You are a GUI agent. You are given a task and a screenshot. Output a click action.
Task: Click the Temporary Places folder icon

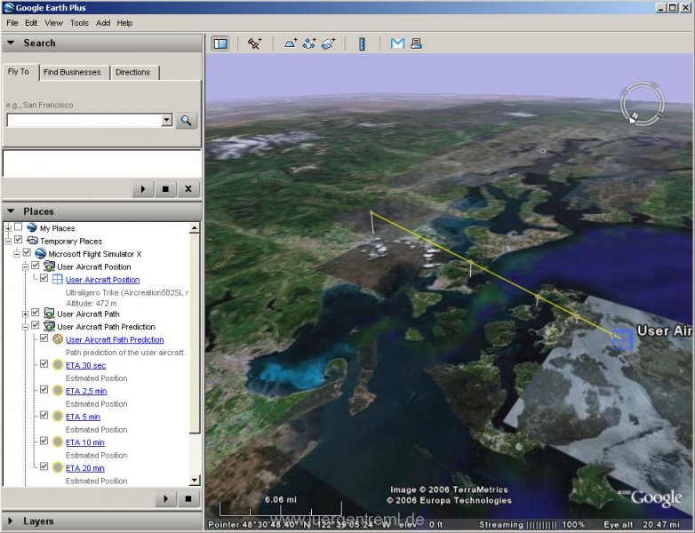pyautogui.click(x=32, y=241)
